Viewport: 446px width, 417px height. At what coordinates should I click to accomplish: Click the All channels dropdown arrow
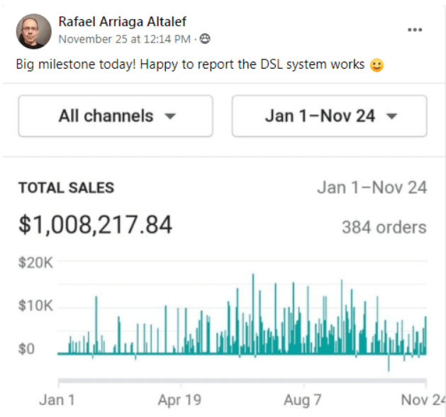tap(169, 117)
